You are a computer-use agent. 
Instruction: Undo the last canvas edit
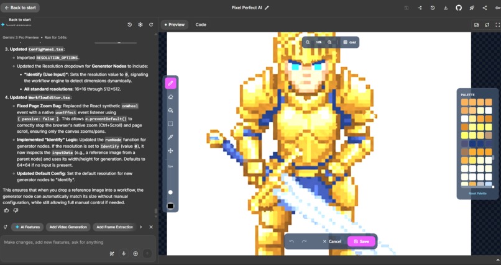292,241
